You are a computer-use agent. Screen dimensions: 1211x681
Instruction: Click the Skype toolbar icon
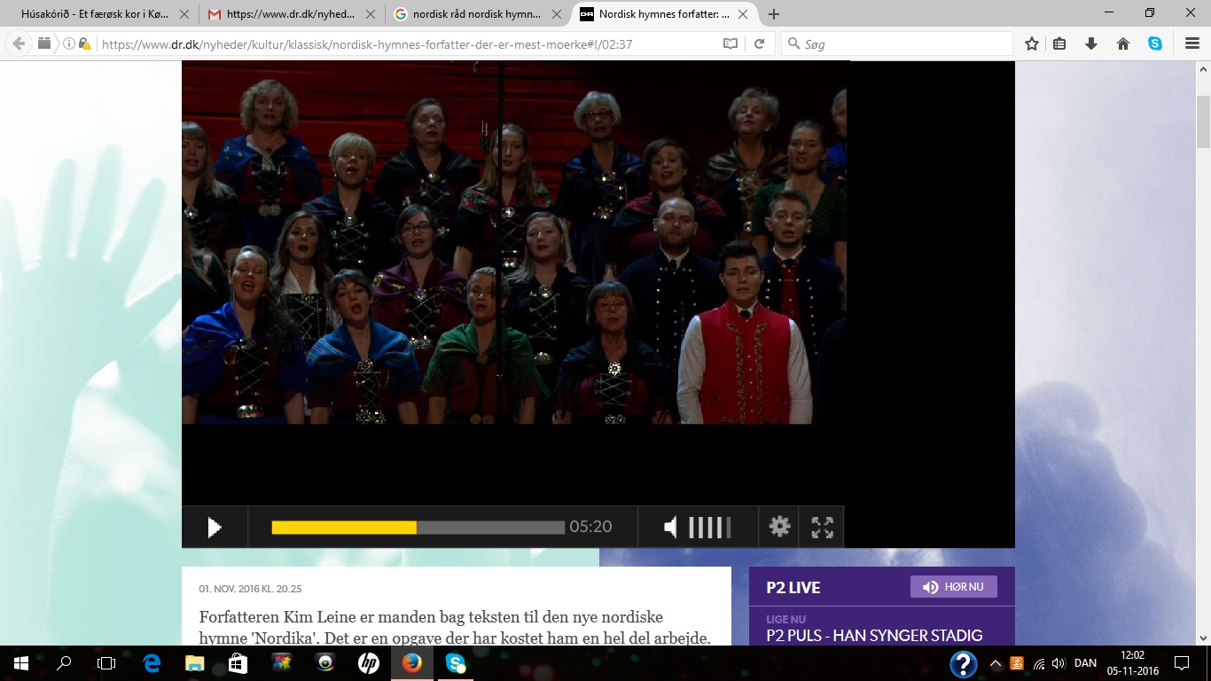pyautogui.click(x=1155, y=43)
